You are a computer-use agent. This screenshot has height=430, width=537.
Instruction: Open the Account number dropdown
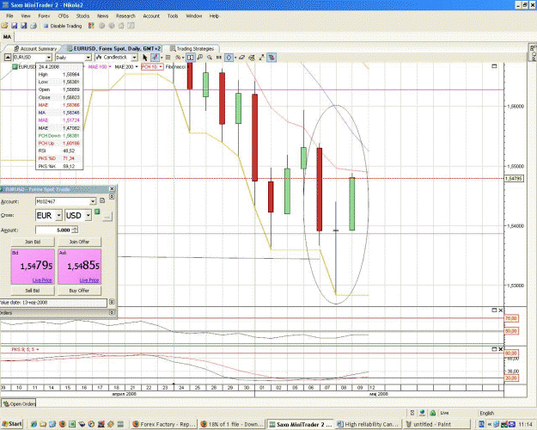pyautogui.click(x=93, y=201)
